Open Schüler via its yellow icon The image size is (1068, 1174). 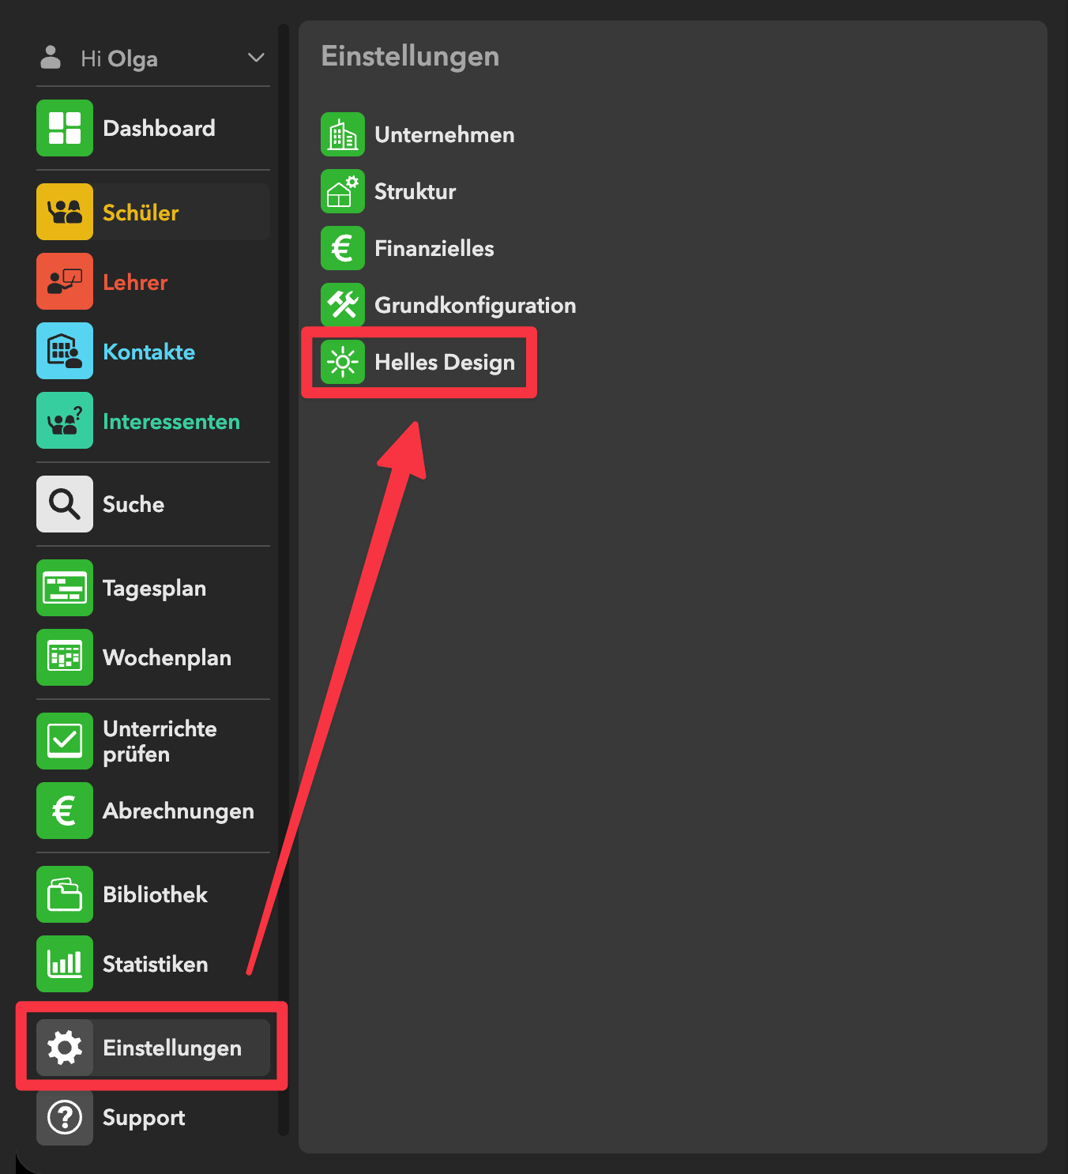[x=65, y=212]
